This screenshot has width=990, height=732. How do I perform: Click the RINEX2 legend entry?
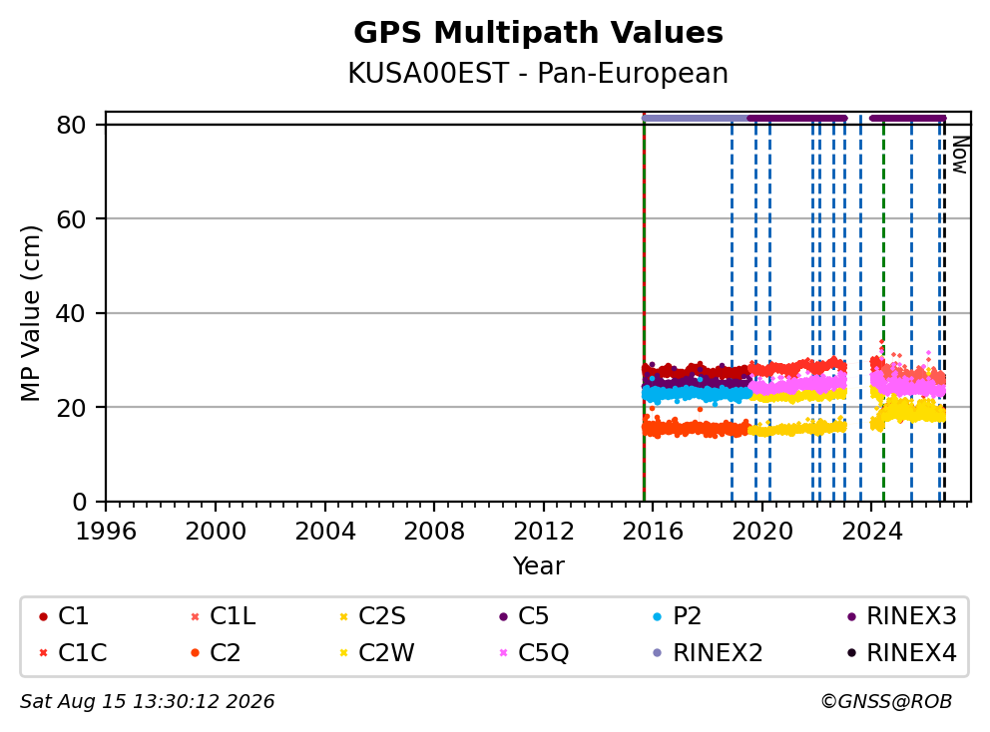(x=708, y=652)
